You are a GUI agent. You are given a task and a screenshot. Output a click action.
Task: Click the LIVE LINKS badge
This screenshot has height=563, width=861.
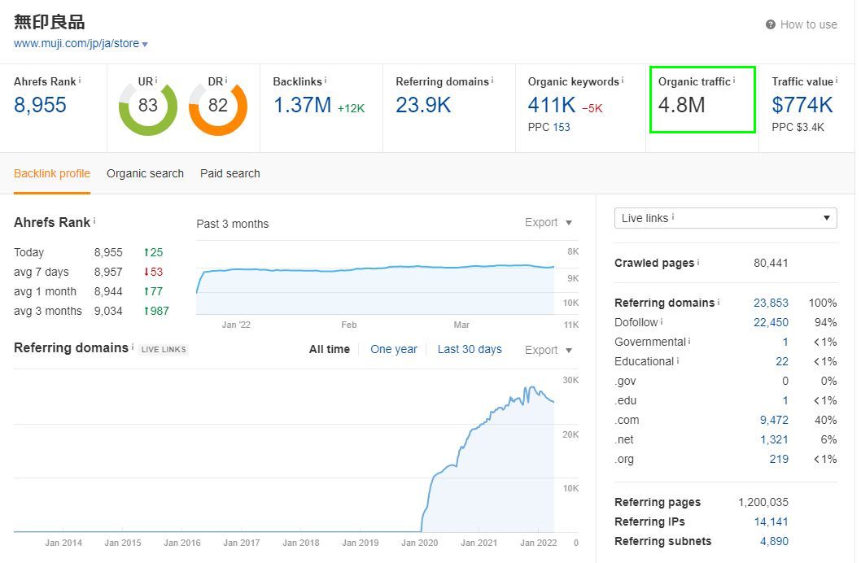point(164,350)
